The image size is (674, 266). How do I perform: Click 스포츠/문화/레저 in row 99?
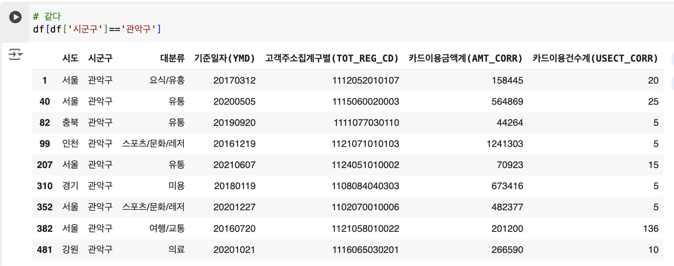tap(153, 144)
